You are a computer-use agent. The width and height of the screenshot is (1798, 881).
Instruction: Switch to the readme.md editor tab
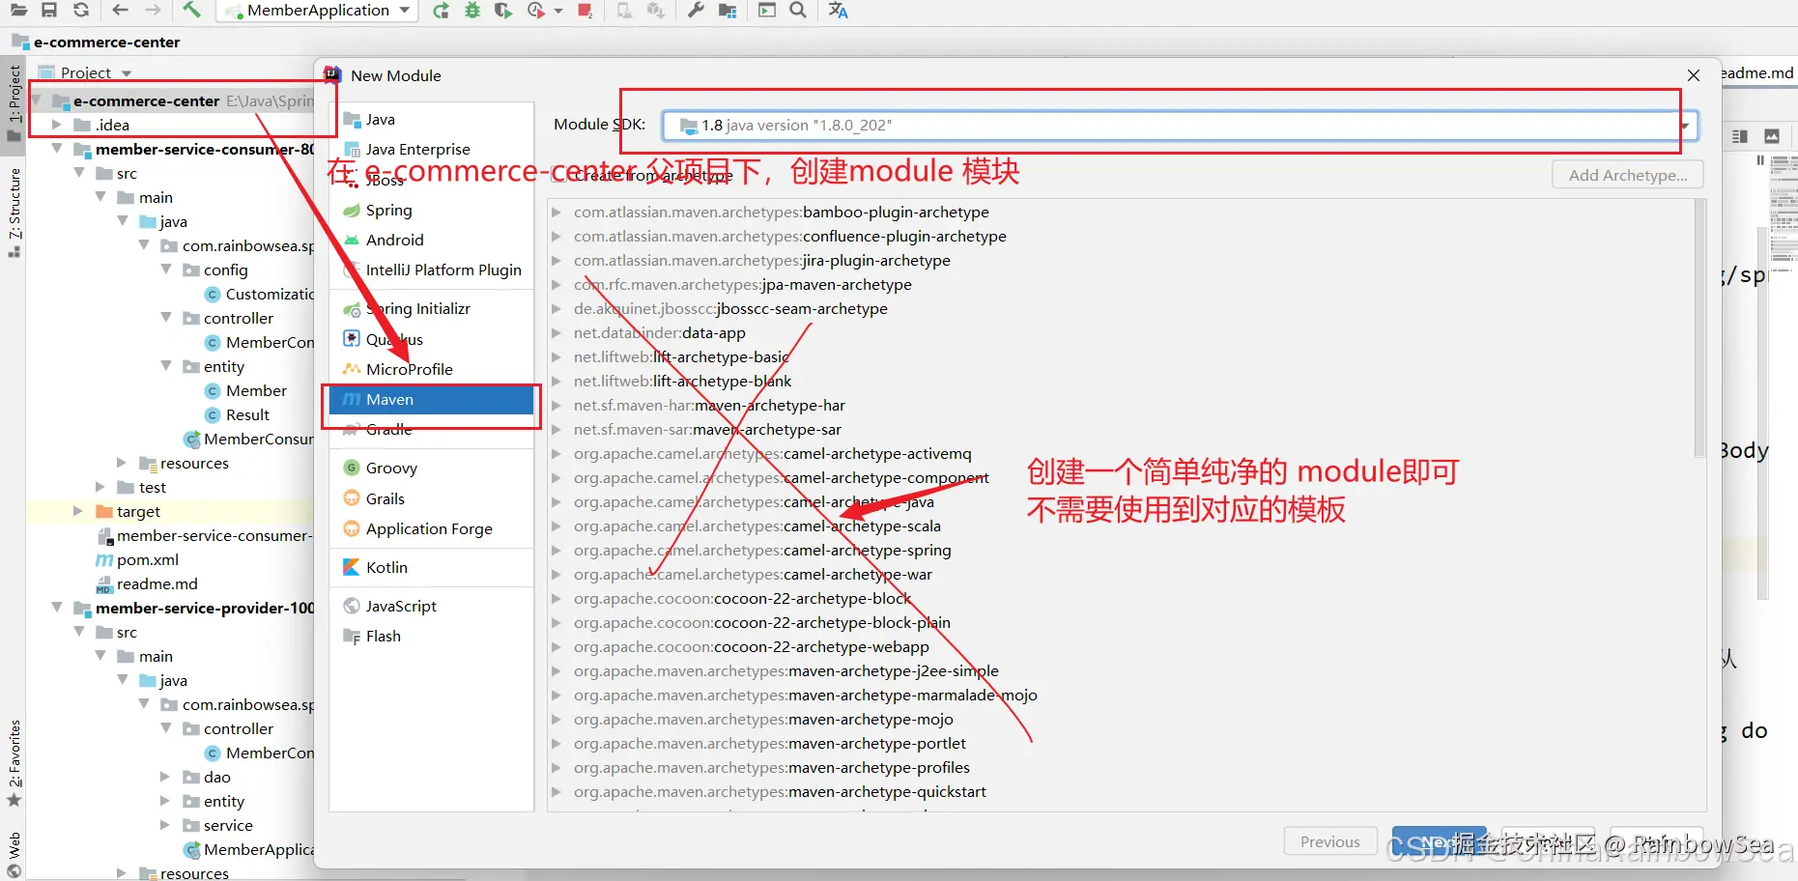(x=1757, y=72)
